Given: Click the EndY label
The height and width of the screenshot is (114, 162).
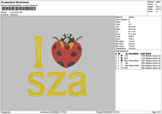Looking at the screenshot, I should [118, 39].
